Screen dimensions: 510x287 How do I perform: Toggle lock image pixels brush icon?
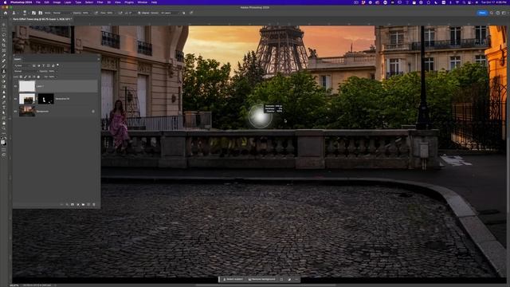[x=25, y=77]
